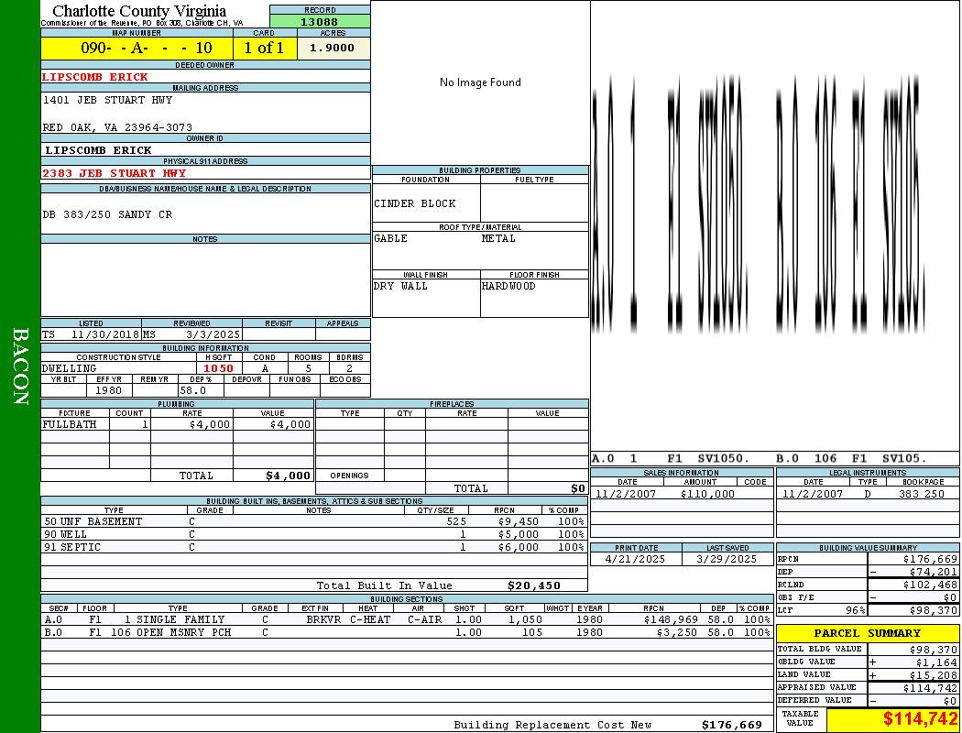
Task: Click APPRAISED VALUE $114,742
Action: pos(930,689)
